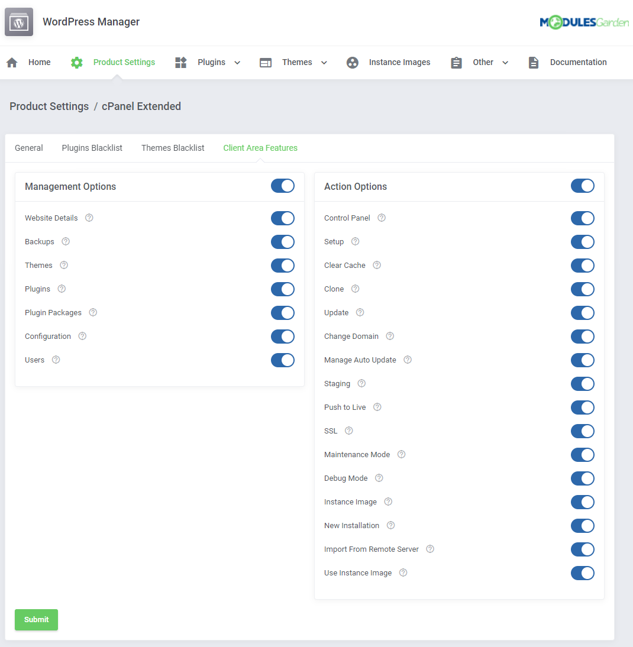This screenshot has width=633, height=647.
Task: Click help icon beside Maintenance Mode
Action: pos(402,454)
